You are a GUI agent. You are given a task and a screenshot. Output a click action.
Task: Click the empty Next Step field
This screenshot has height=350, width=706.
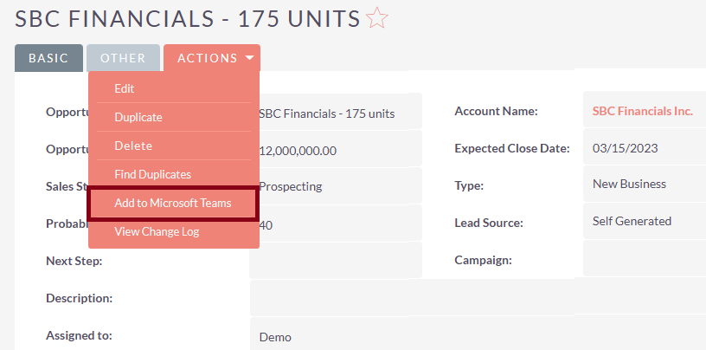click(335, 261)
